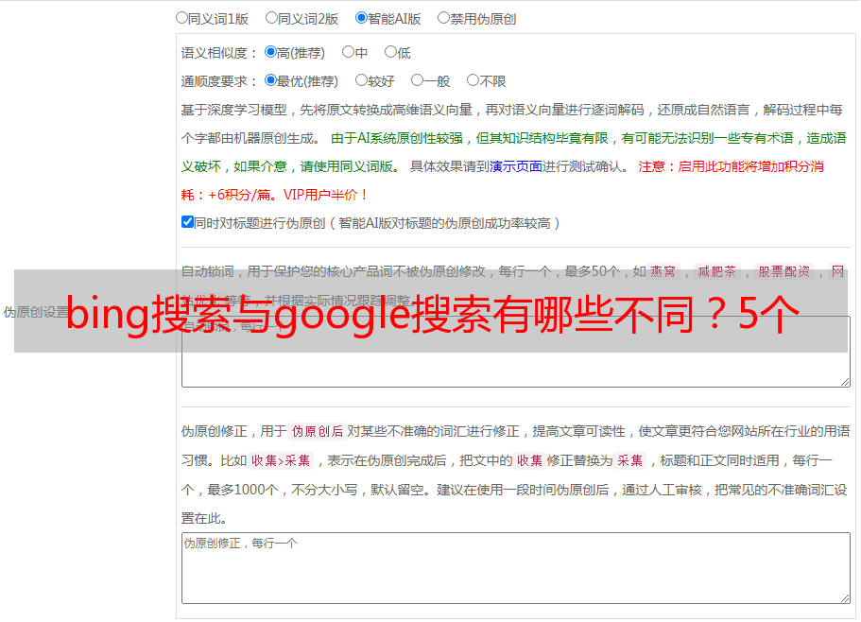Set 通顺度要求 to 一般

[418, 80]
